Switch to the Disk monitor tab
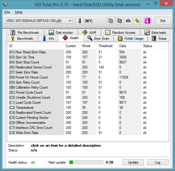Image resolution: width=175 pixels, height=171 pixels. pyautogui.click(x=61, y=32)
